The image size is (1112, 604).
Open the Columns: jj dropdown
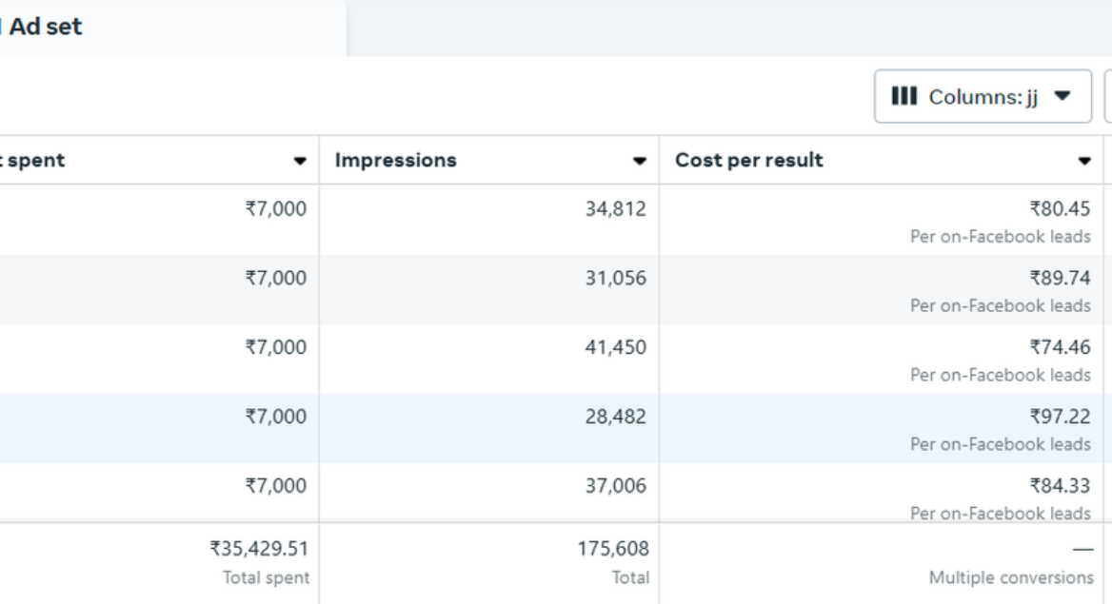983,96
